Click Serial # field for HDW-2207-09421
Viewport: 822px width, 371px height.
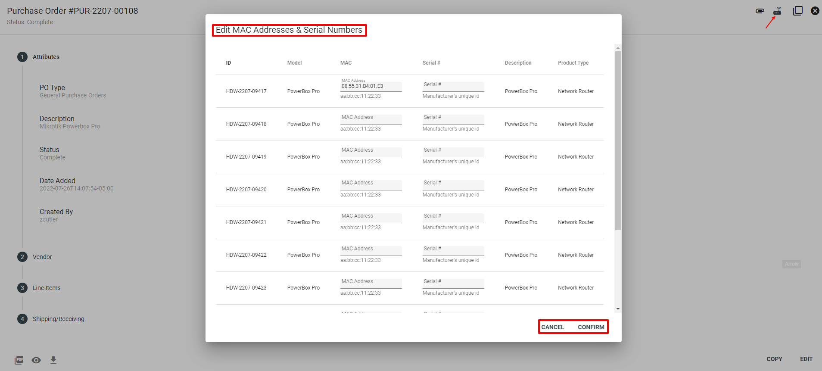pyautogui.click(x=453, y=218)
